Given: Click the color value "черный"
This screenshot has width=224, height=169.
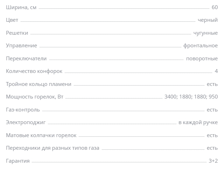Looking at the screenshot, I should 208,20.
